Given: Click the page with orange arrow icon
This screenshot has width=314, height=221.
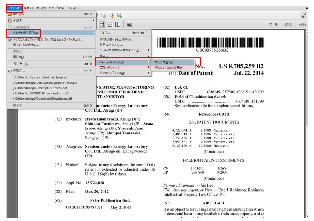Looking at the screenshot, I should (111, 15).
